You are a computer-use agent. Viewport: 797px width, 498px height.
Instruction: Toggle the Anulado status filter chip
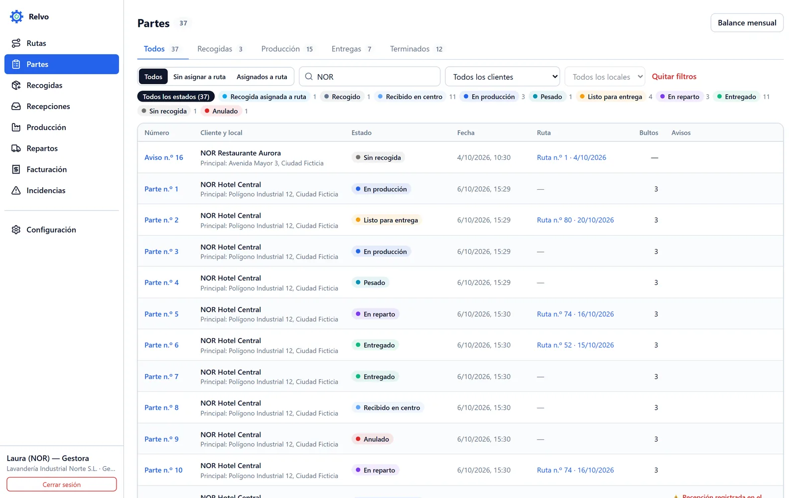click(221, 111)
